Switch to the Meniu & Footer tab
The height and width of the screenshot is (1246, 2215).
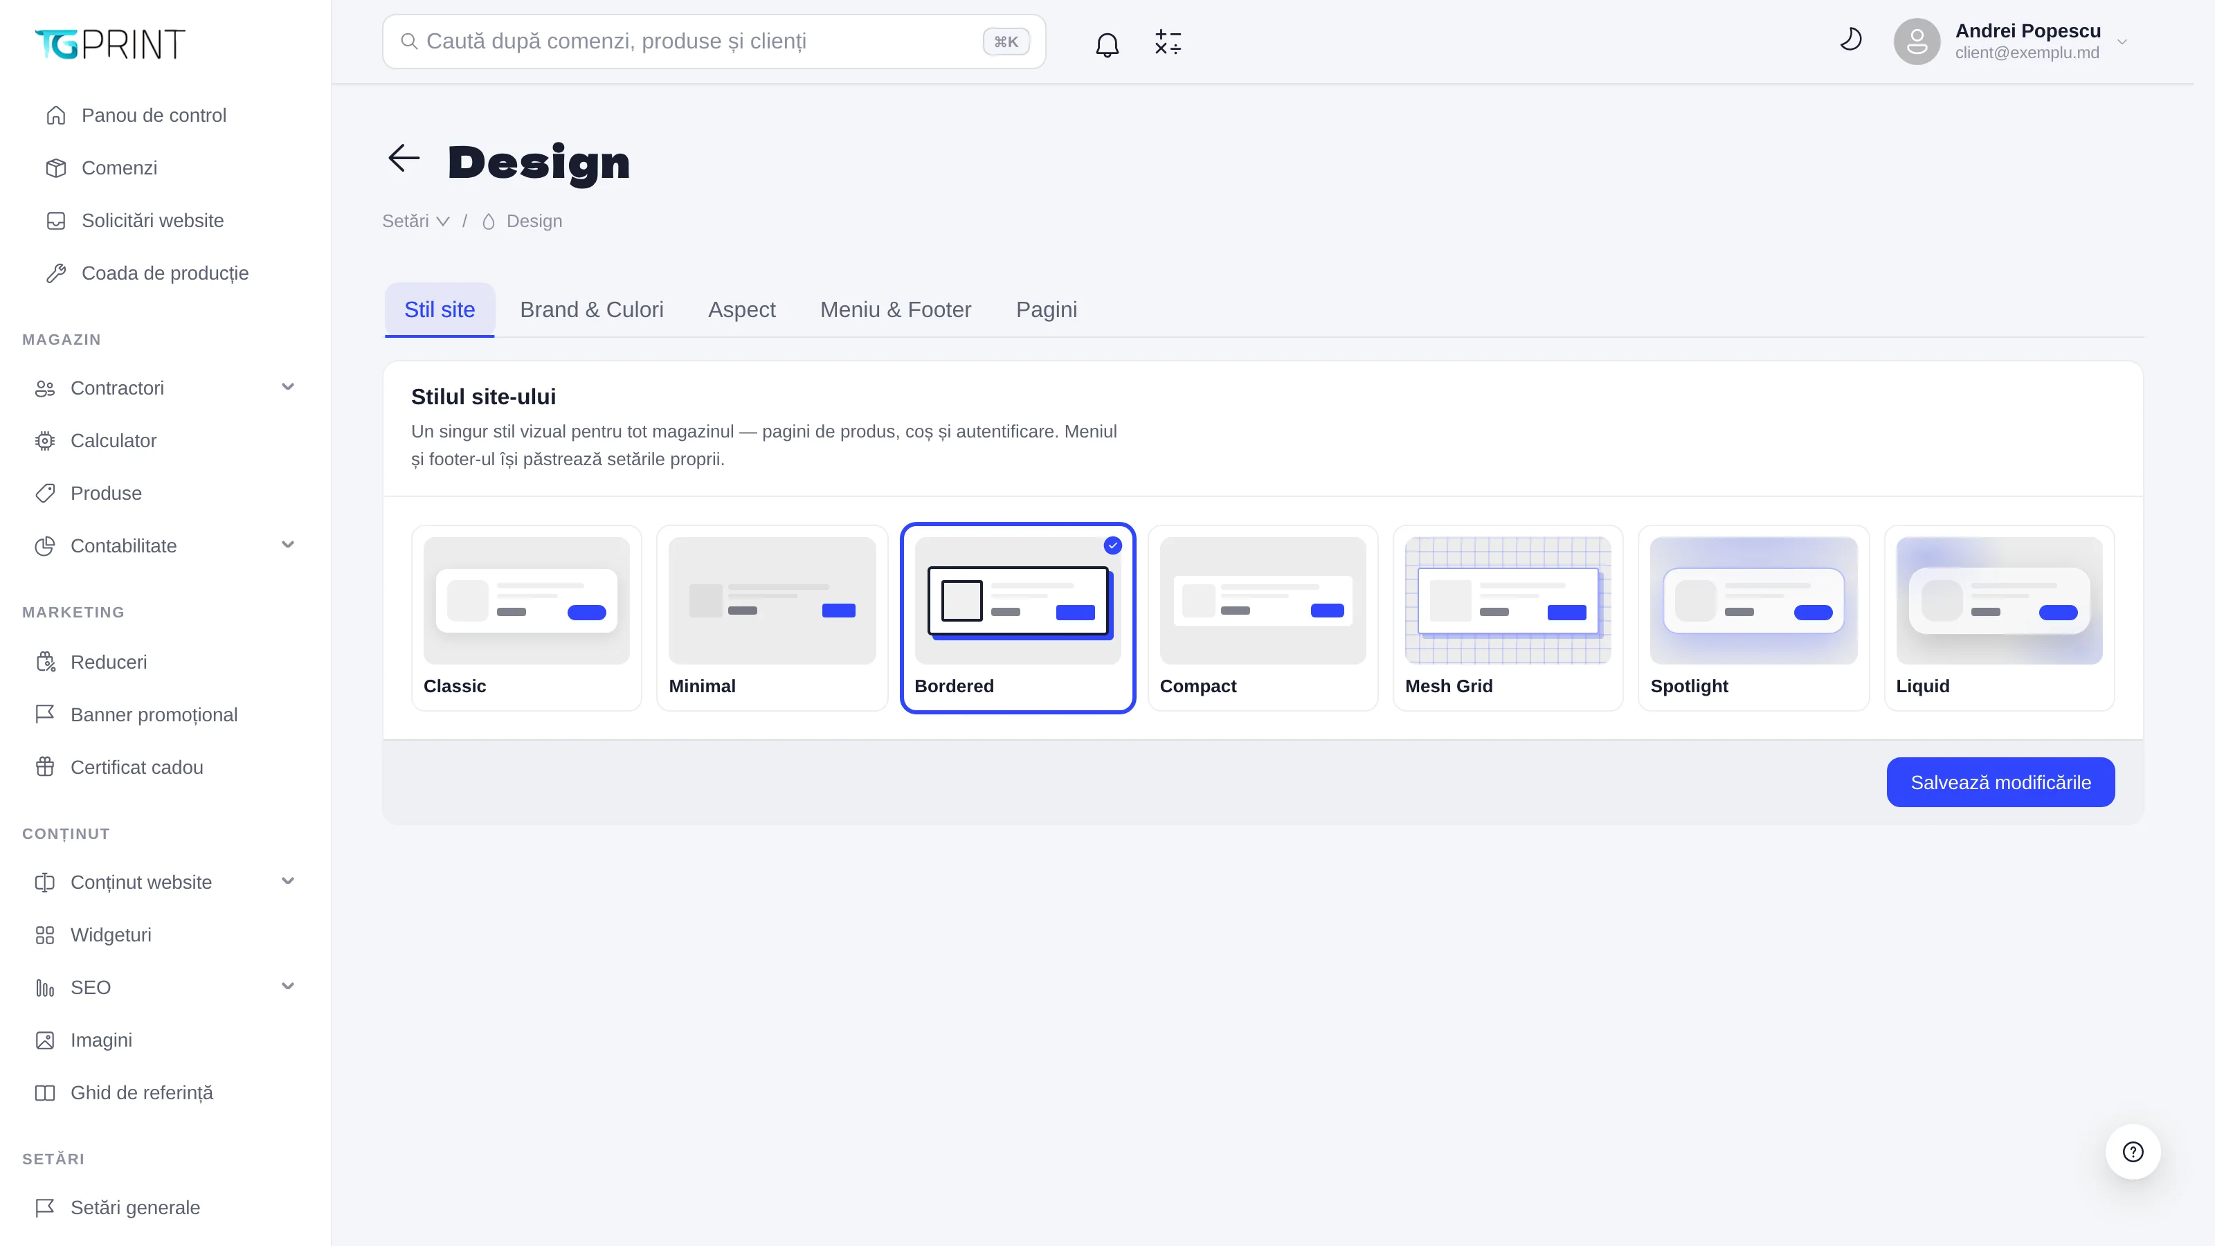coord(895,309)
